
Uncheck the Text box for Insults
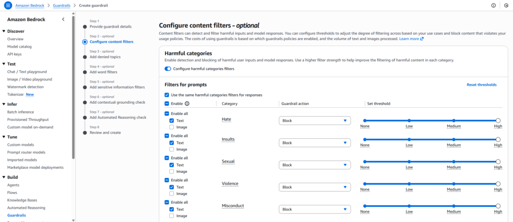click(x=172, y=143)
